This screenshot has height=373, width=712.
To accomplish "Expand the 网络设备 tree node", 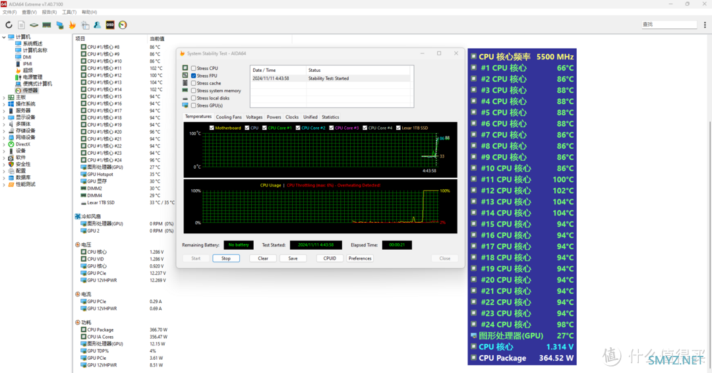I will [x=4, y=138].
